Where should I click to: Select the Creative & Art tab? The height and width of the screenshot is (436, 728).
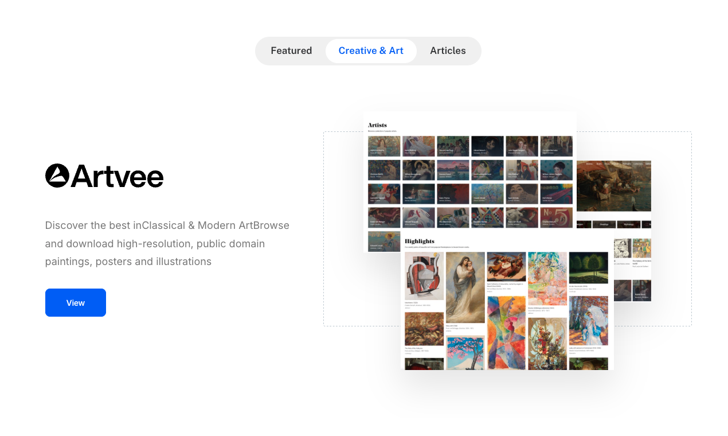[x=371, y=51]
